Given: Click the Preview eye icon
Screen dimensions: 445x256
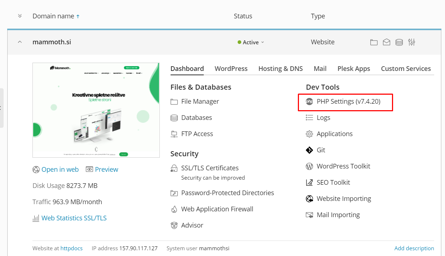Looking at the screenshot, I should (89, 170).
